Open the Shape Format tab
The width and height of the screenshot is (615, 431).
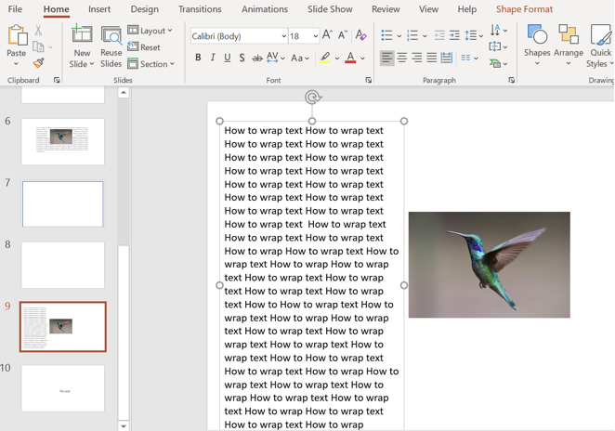(x=524, y=9)
